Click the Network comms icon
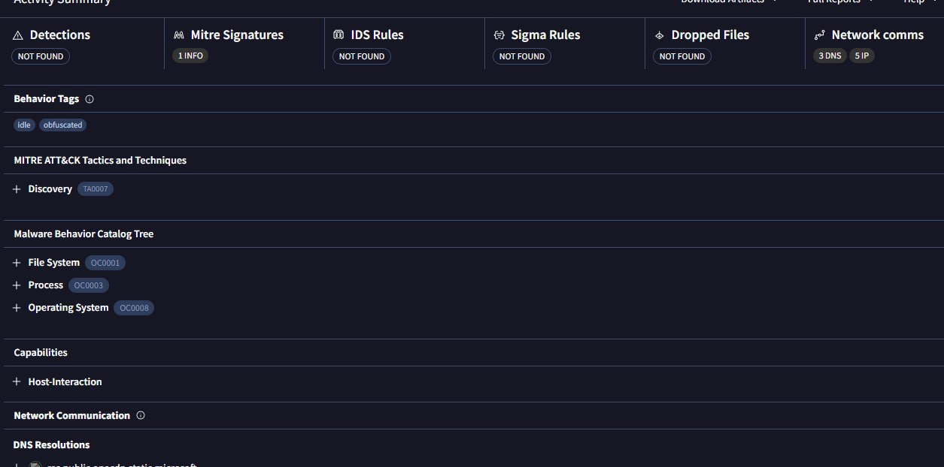The width and height of the screenshot is (944, 467). 820,35
